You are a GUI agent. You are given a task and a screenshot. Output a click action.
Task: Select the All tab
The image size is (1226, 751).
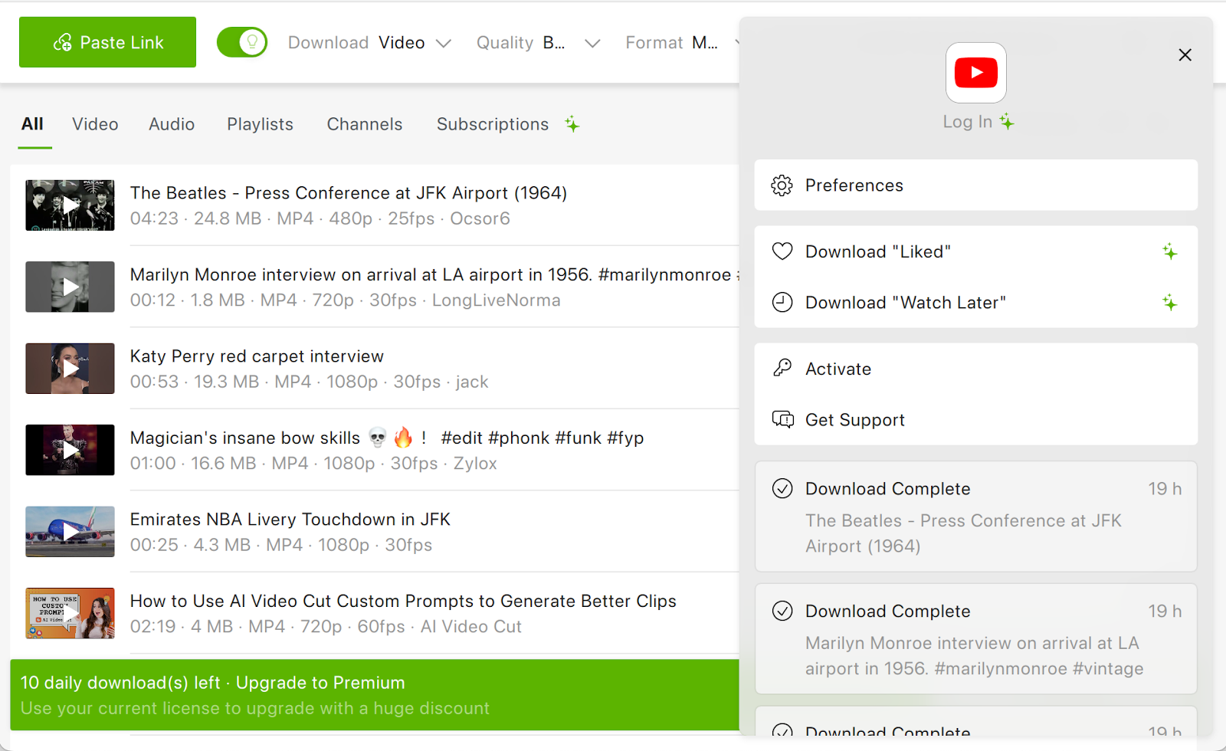(32, 124)
